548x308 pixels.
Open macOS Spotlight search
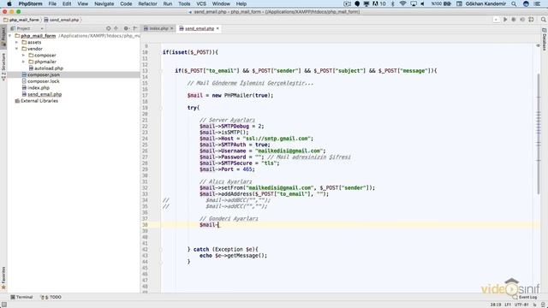pos(514,3)
